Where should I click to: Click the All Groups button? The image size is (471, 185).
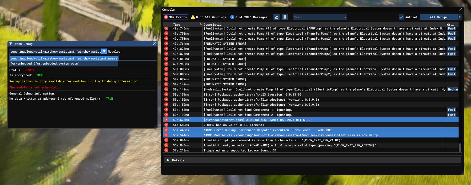click(x=438, y=17)
